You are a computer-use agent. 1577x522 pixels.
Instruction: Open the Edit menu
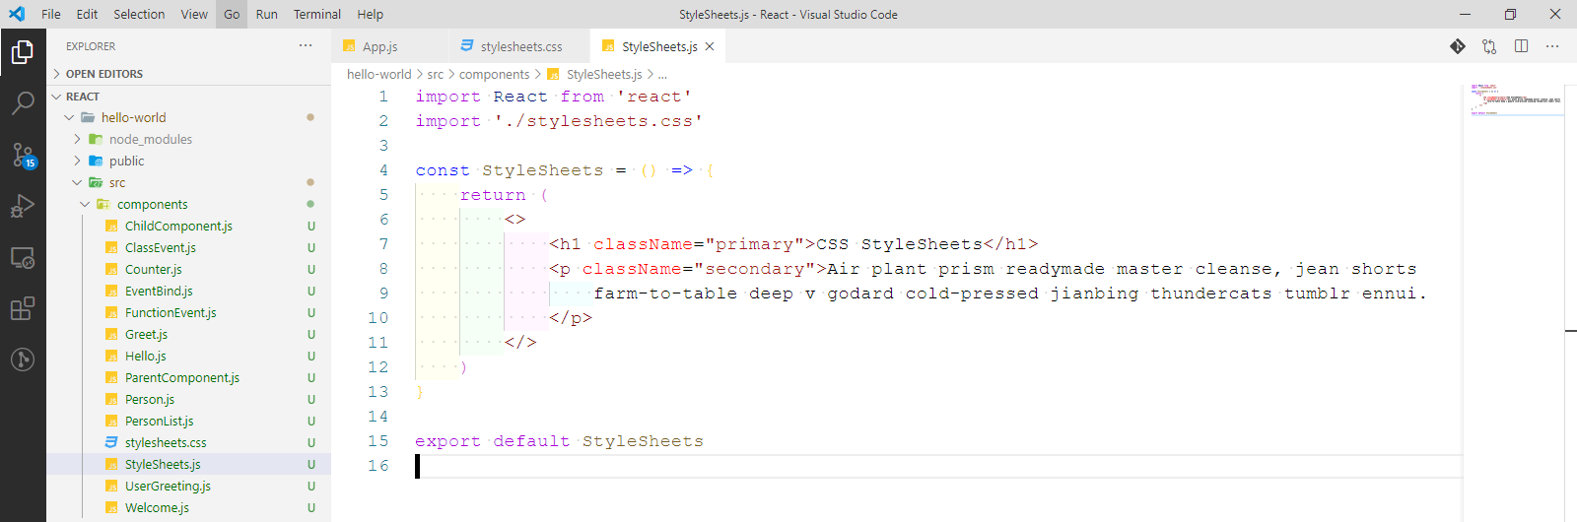(x=87, y=14)
